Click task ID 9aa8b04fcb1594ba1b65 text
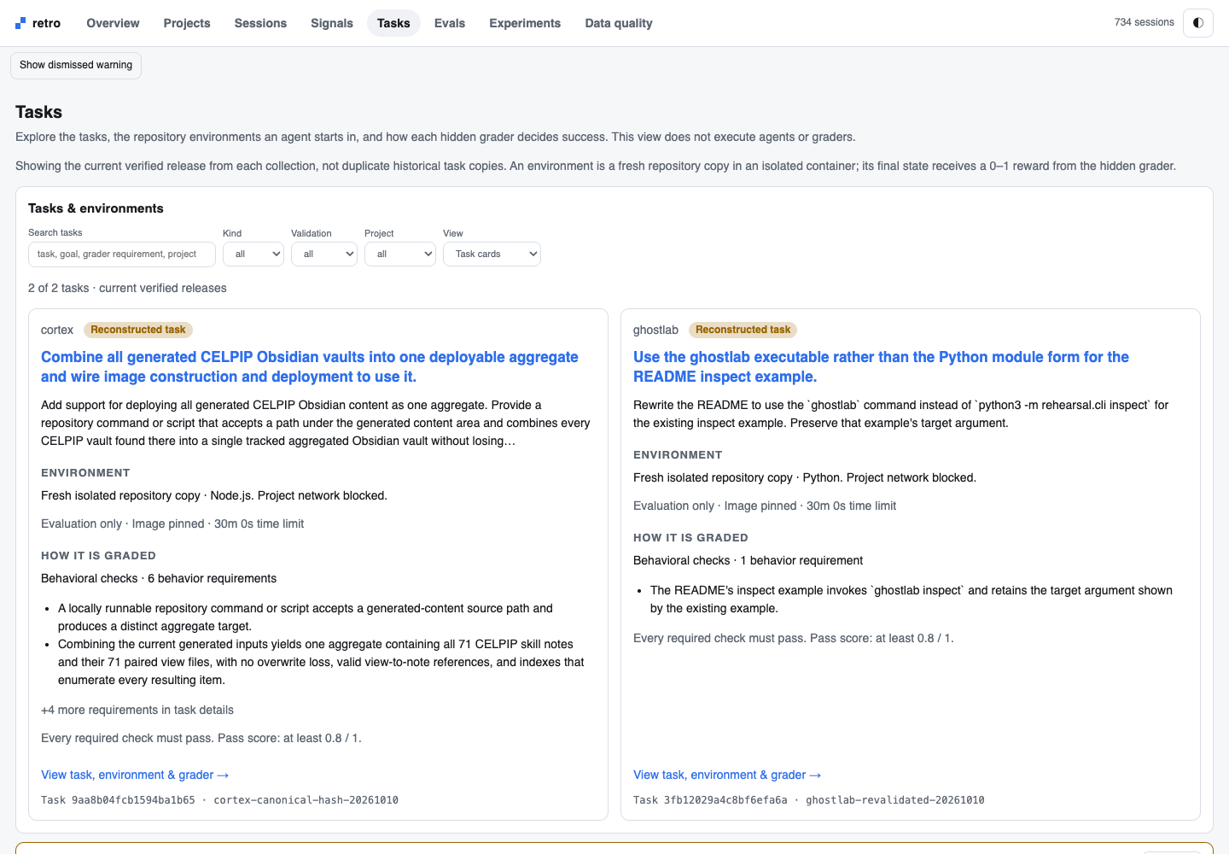This screenshot has width=1229, height=854. point(118,800)
